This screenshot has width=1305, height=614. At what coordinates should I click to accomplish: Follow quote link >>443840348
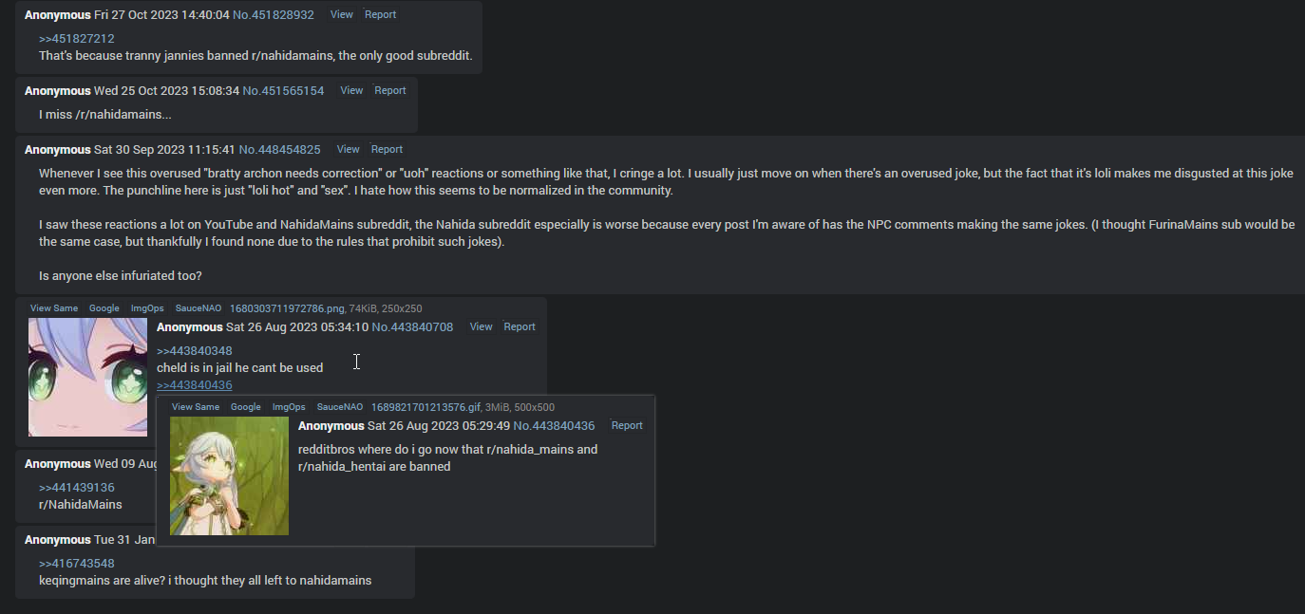pyautogui.click(x=195, y=351)
